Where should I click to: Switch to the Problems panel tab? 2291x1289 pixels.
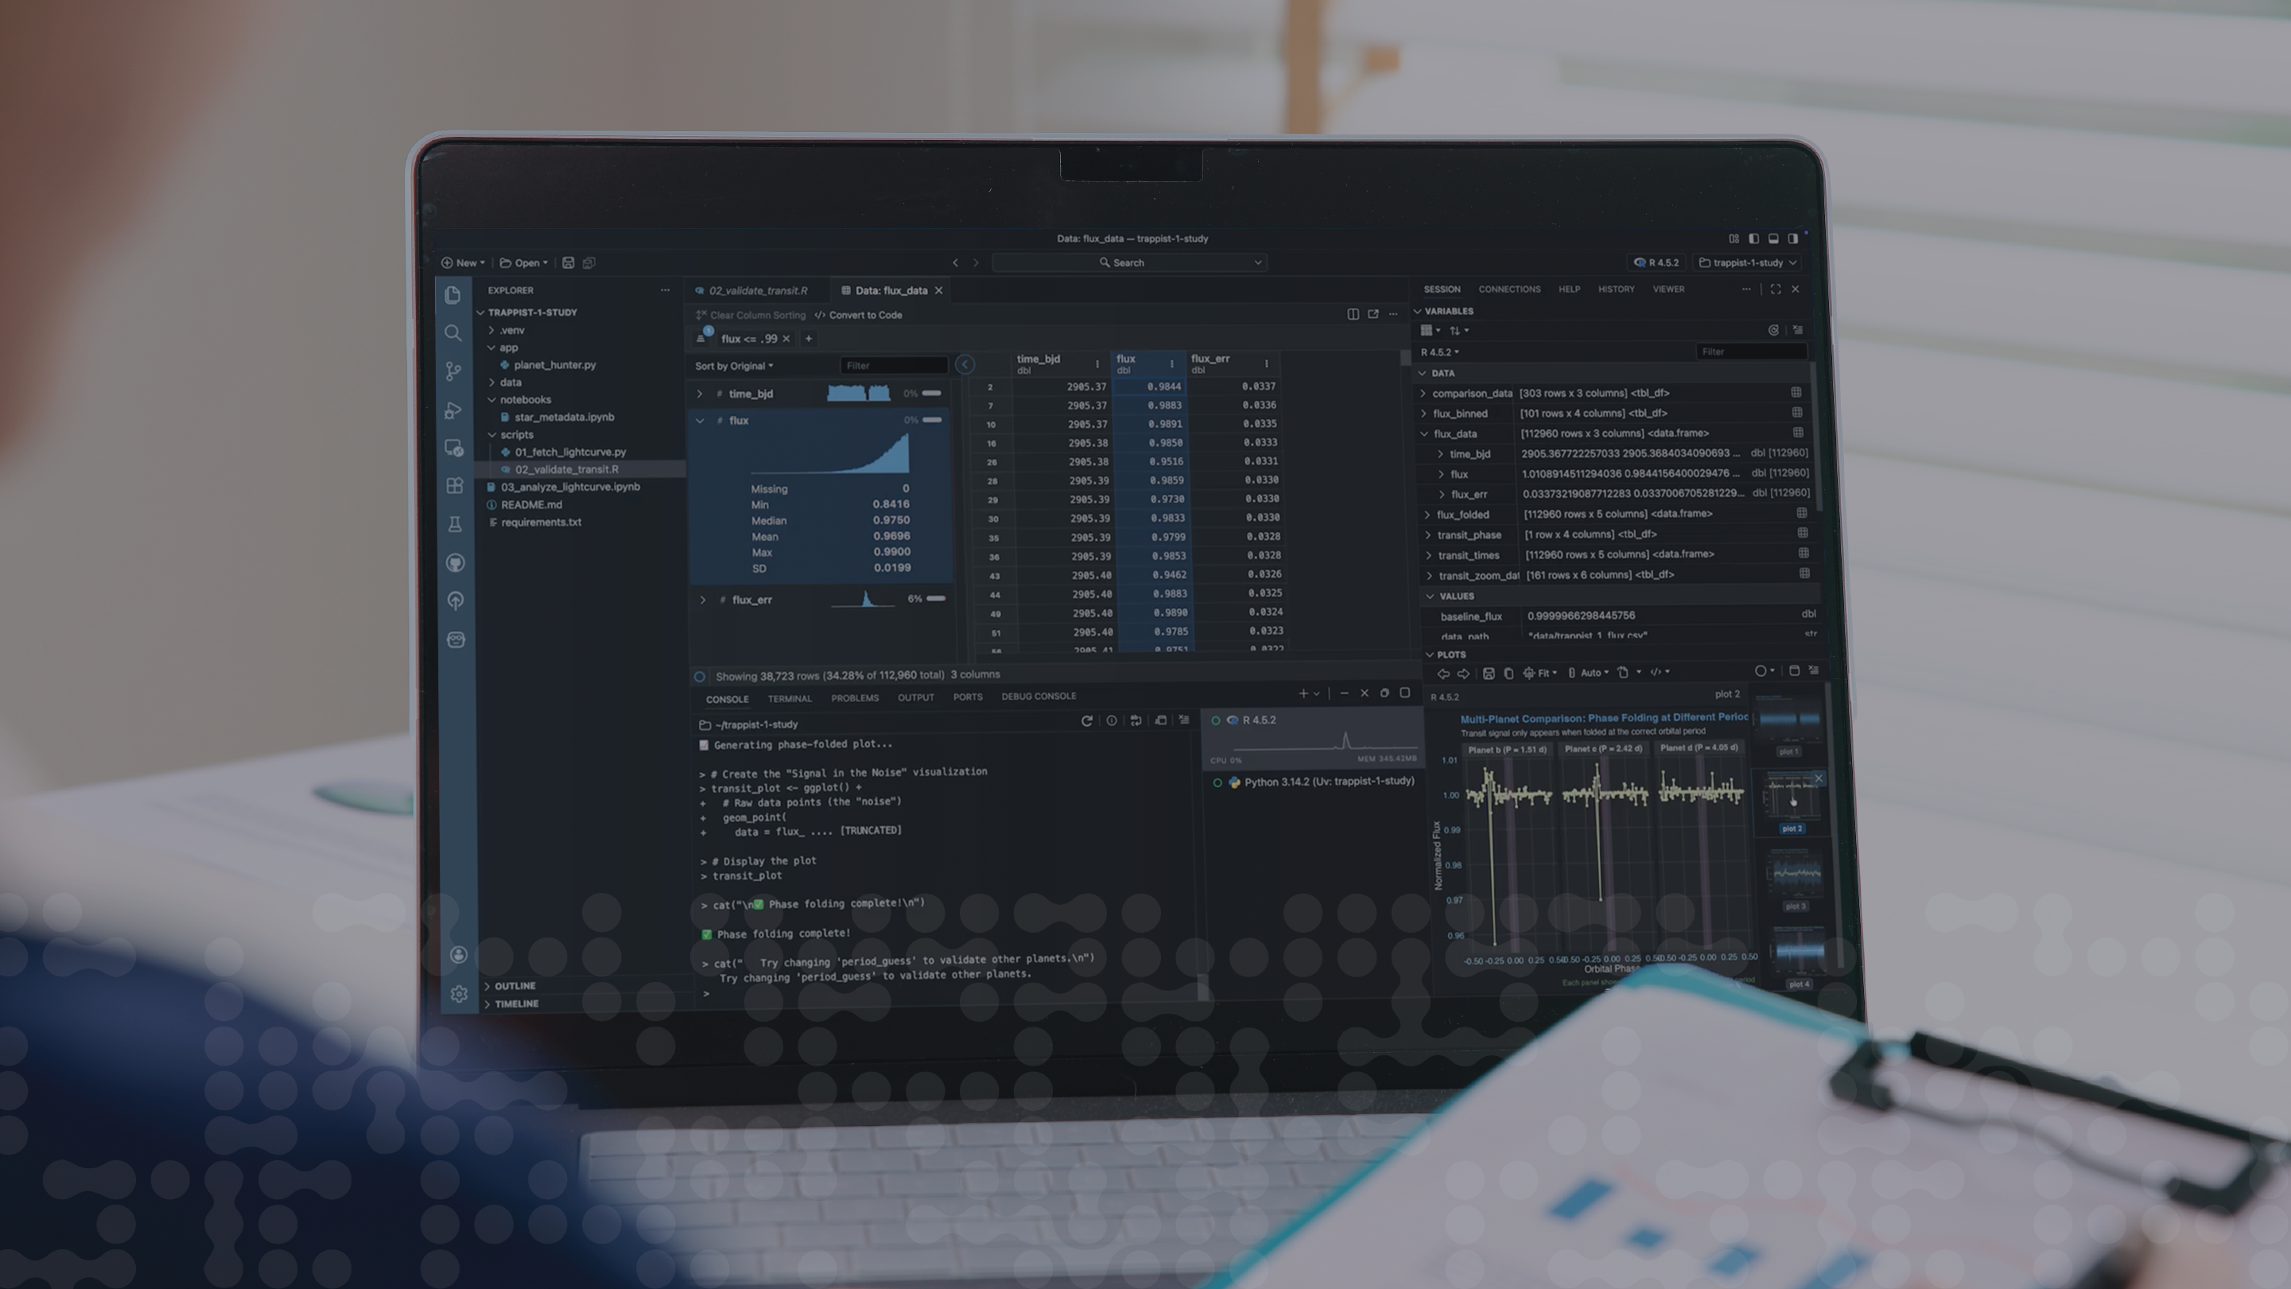click(x=855, y=698)
